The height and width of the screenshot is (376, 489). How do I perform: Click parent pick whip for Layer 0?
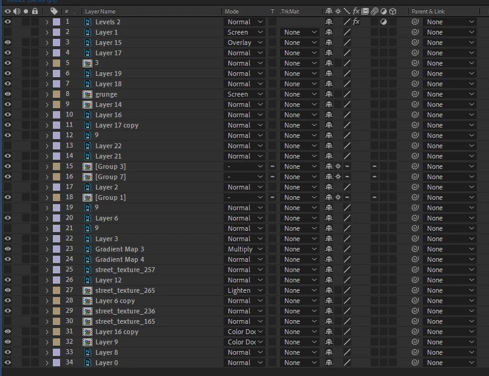(x=415, y=363)
